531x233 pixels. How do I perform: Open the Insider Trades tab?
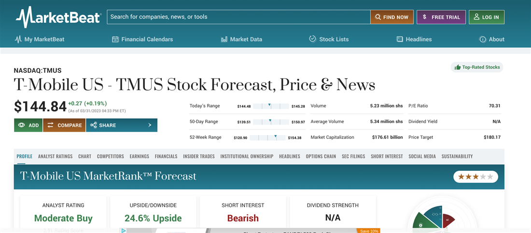pos(199,156)
